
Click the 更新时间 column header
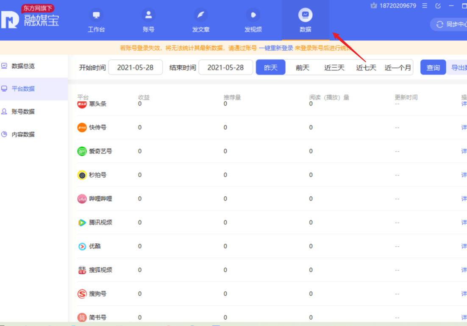coord(406,97)
